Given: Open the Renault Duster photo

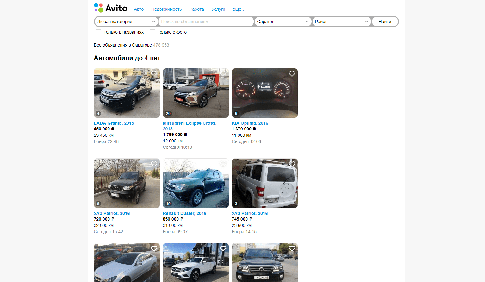Looking at the screenshot, I should coord(196,183).
